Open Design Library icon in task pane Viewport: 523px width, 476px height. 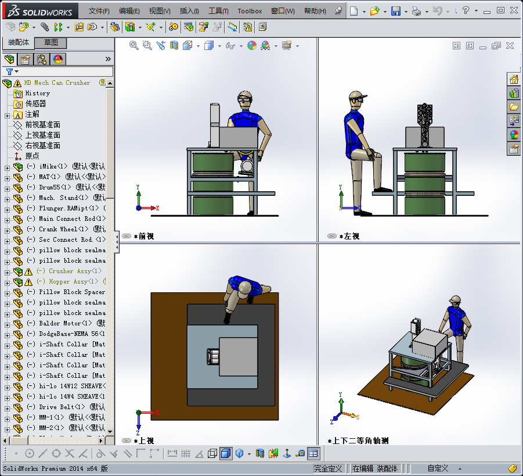pos(514,93)
